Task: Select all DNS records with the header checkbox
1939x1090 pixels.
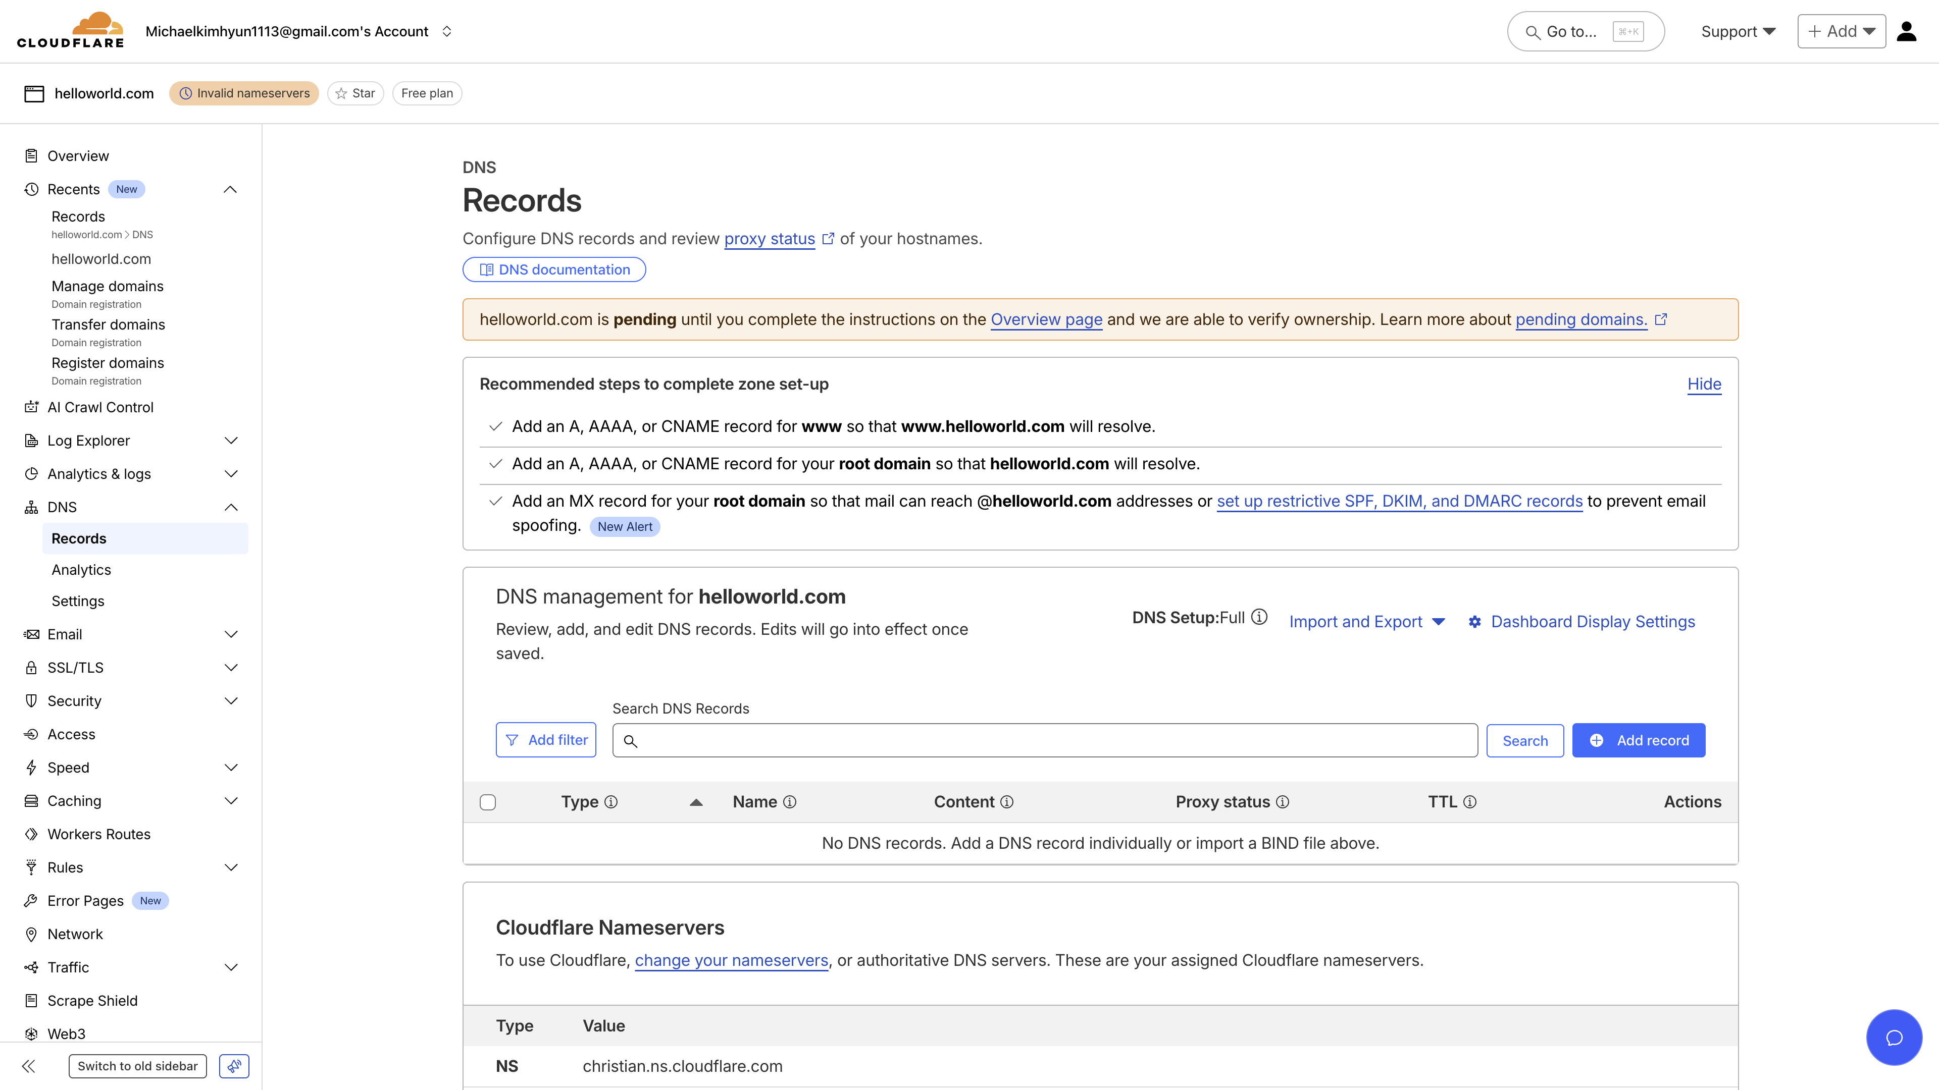Action: click(x=488, y=802)
